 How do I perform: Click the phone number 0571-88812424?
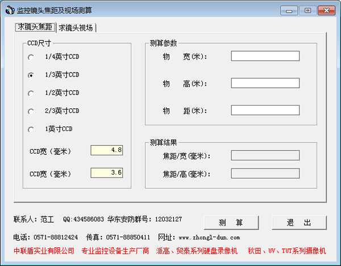pyautogui.click(x=56, y=238)
